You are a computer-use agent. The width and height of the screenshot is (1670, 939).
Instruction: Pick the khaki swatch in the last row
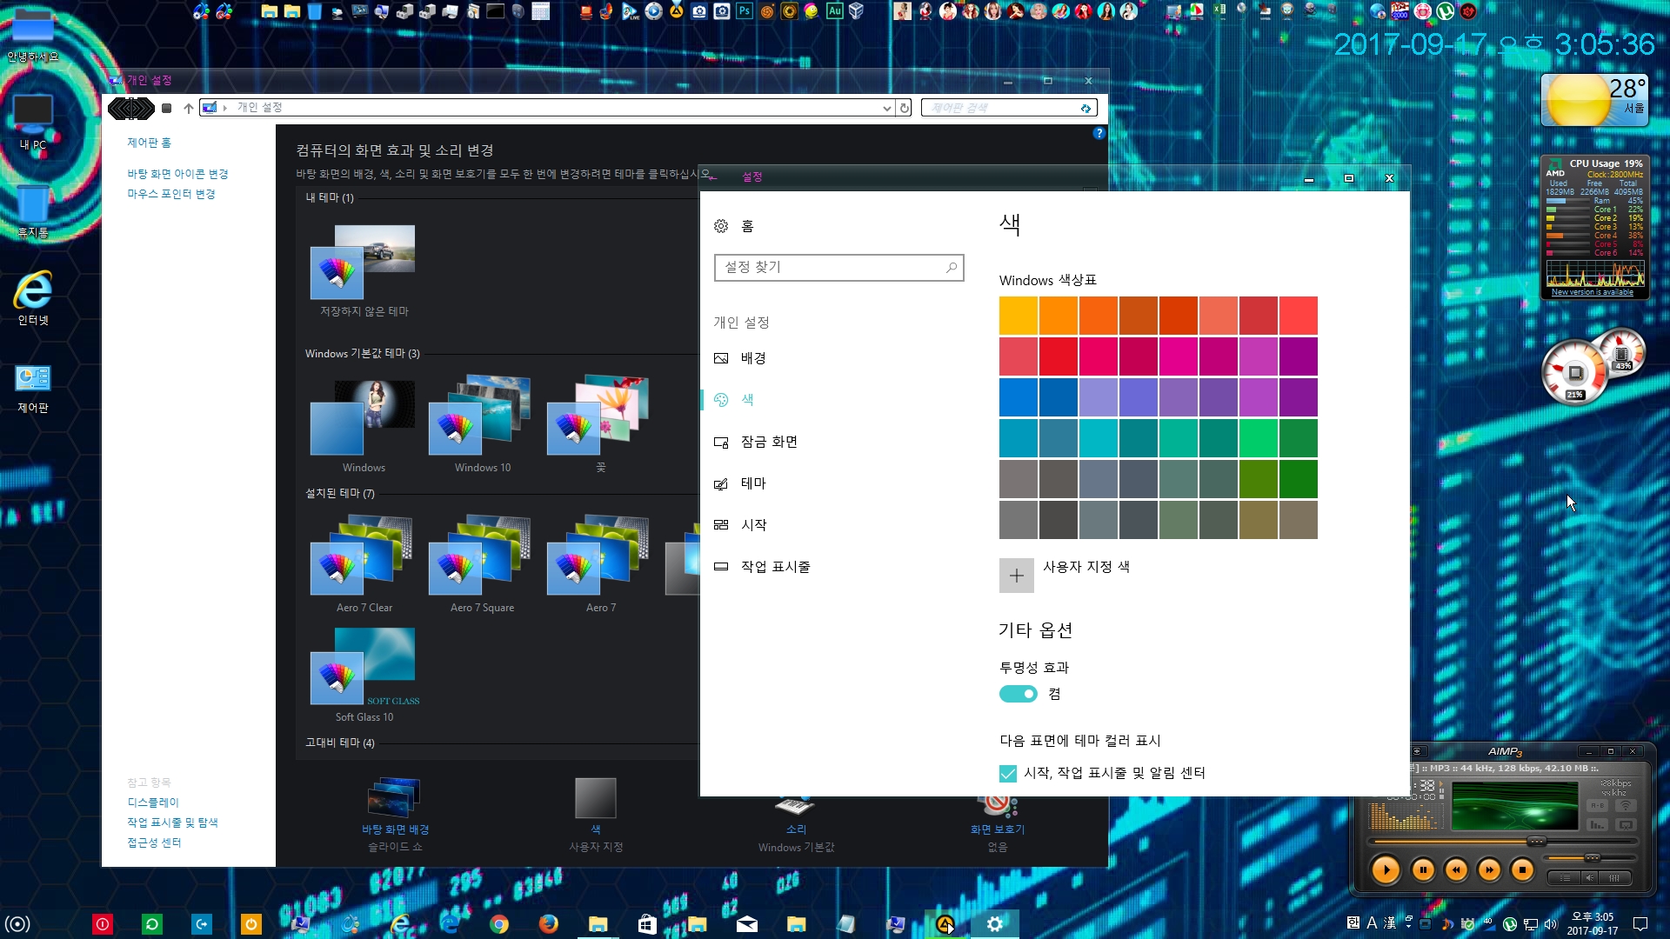(x=1259, y=520)
